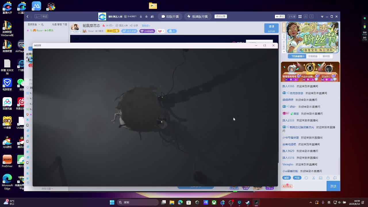This screenshot has width=368, height=207.
Task: Click the 成为粉丝 become-fan button
Action: click(x=287, y=186)
